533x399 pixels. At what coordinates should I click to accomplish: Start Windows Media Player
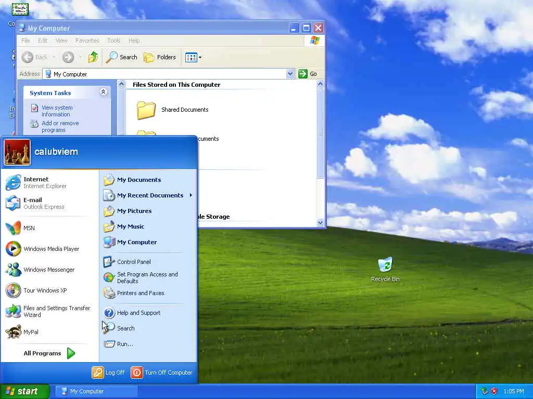pos(43,249)
